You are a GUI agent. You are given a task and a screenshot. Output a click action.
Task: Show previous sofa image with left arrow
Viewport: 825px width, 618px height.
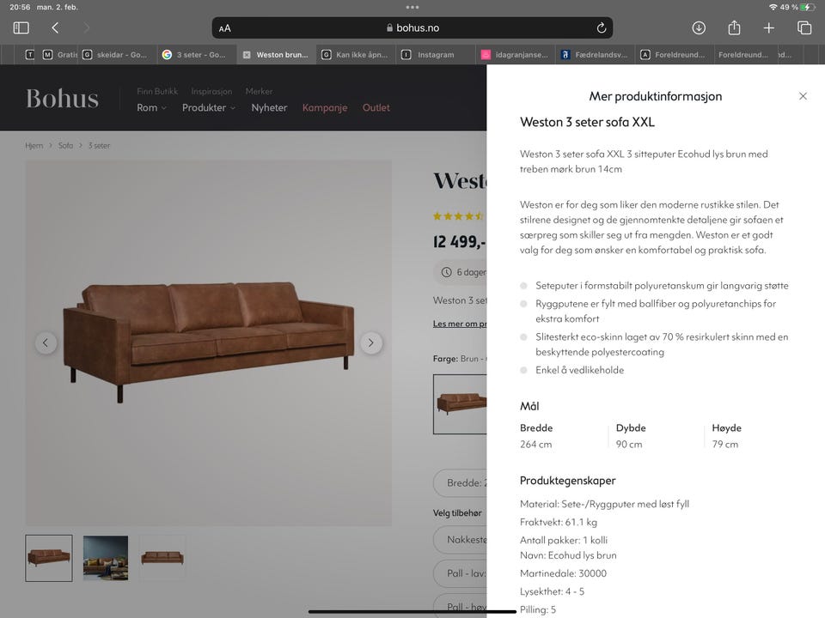coord(46,343)
